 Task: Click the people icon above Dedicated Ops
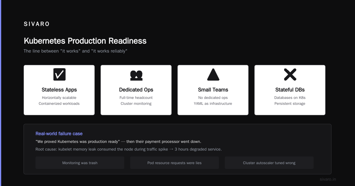click(136, 75)
